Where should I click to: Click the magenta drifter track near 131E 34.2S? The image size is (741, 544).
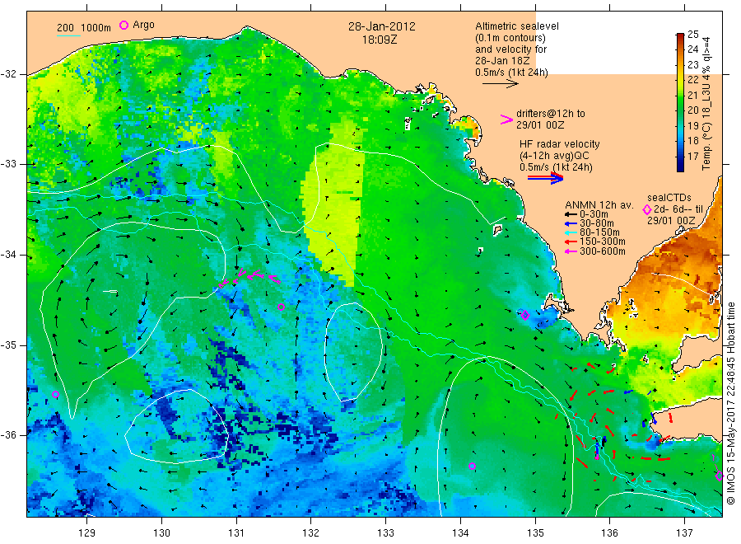[250, 277]
